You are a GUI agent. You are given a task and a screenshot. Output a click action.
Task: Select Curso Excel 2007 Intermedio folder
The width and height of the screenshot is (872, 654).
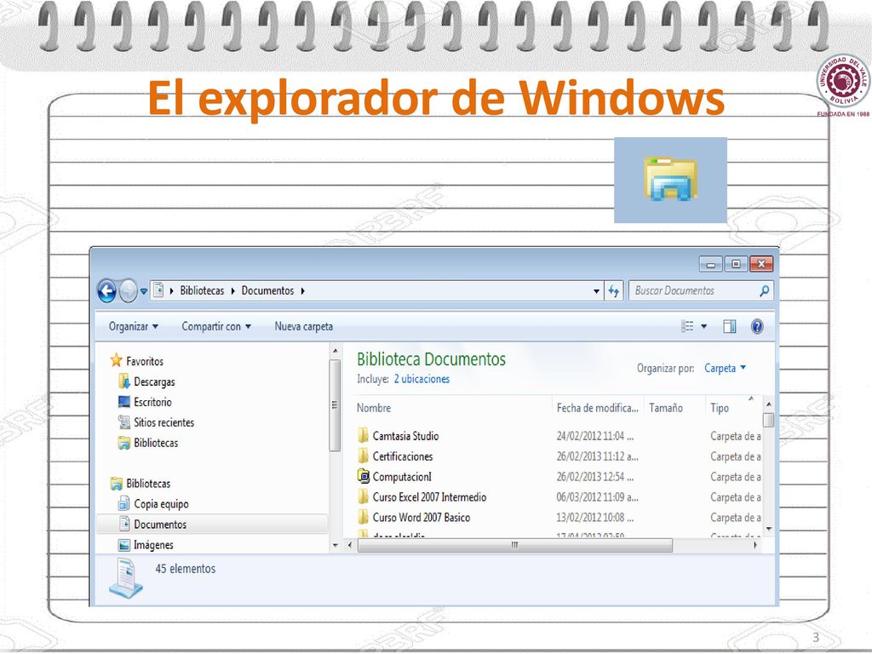pyautogui.click(x=429, y=497)
